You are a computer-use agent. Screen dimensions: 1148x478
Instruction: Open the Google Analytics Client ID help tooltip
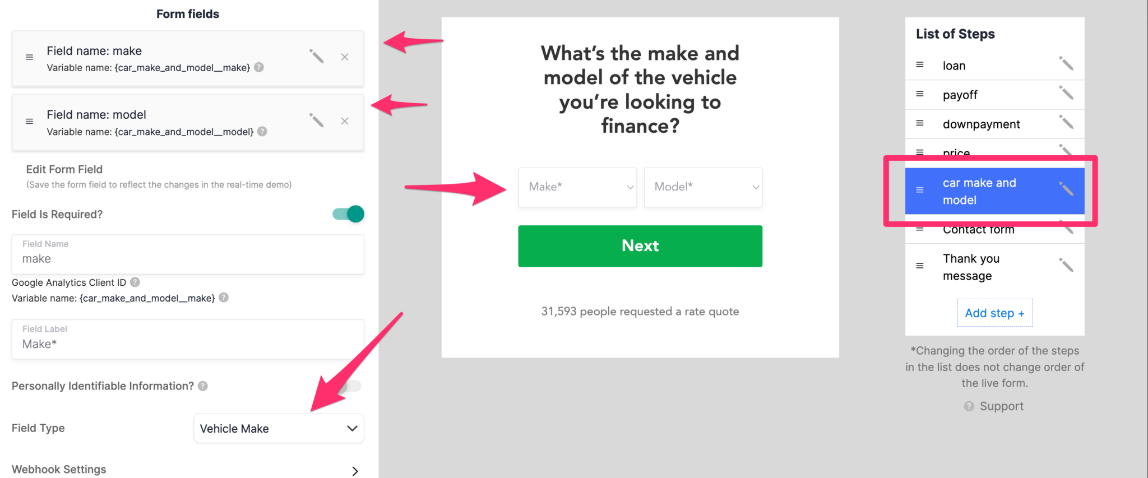[135, 282]
